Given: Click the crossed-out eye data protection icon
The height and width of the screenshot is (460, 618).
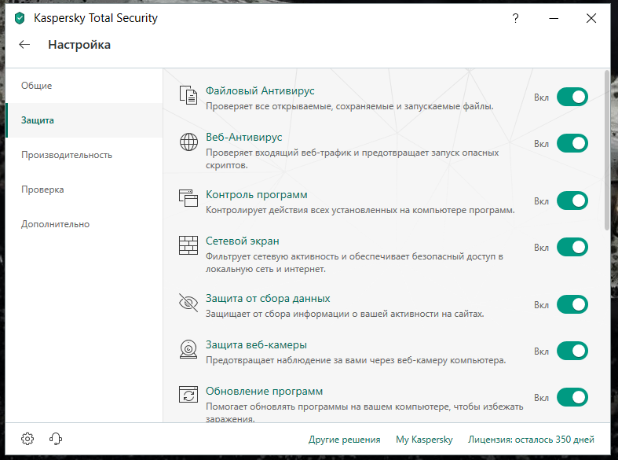Looking at the screenshot, I should pos(188,304).
